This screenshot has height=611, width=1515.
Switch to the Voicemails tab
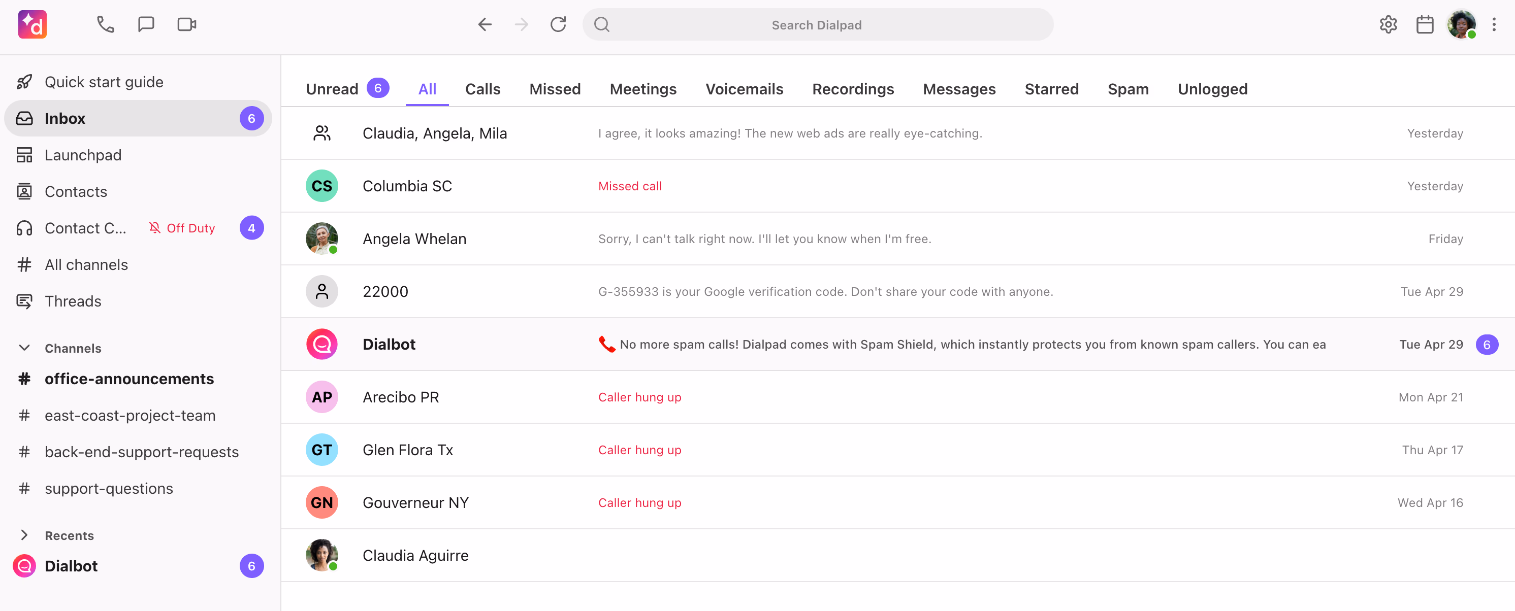point(744,89)
